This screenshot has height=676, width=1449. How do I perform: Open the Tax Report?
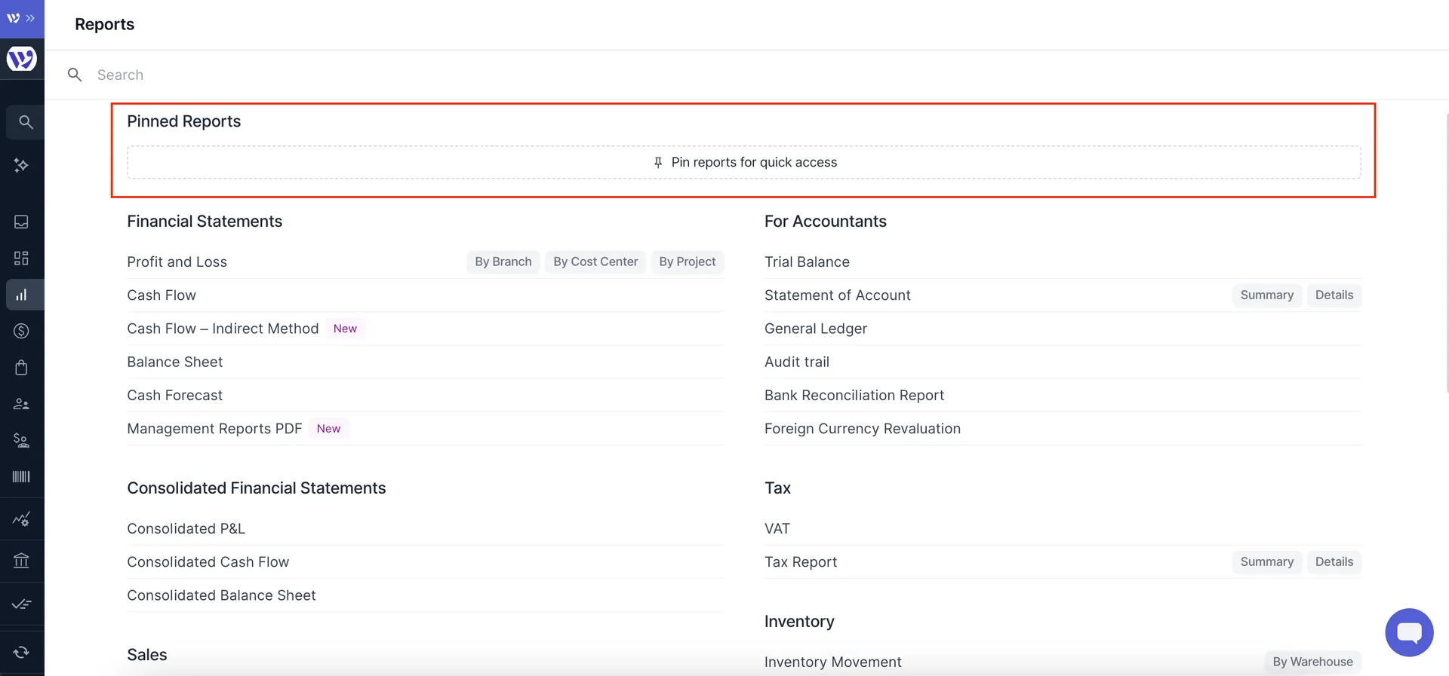[x=801, y=561]
